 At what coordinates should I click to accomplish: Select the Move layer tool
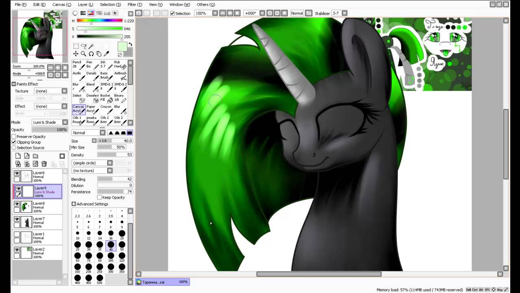76,54
